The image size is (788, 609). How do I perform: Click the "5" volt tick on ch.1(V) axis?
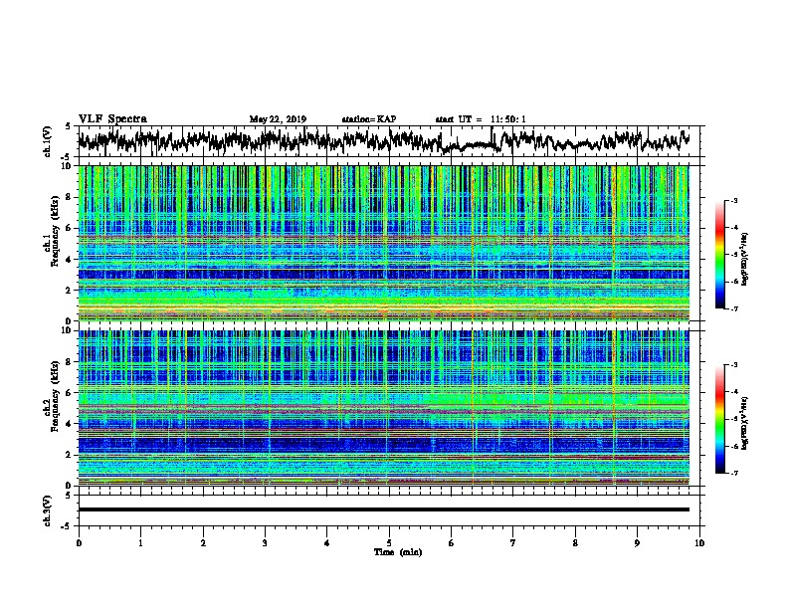(68, 126)
